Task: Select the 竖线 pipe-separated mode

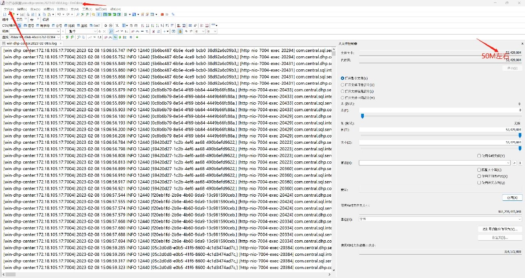Action: 82,26
